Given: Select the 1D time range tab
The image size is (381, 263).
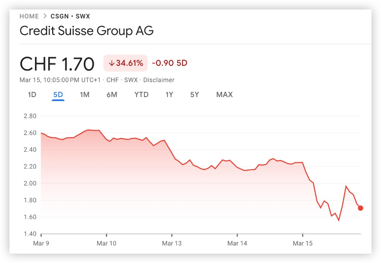Looking at the screenshot, I should (32, 95).
